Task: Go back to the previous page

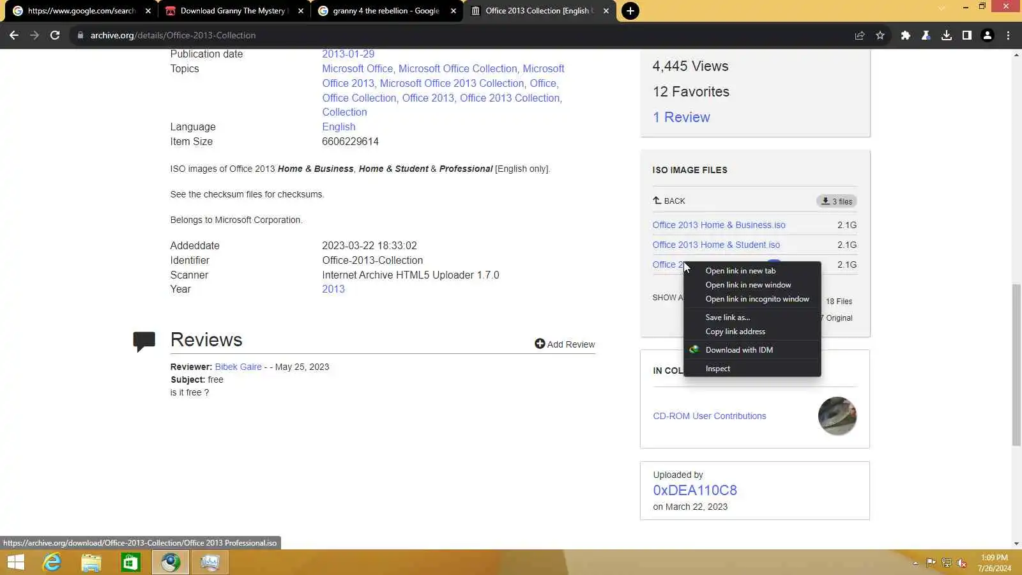Action: pos(14,35)
